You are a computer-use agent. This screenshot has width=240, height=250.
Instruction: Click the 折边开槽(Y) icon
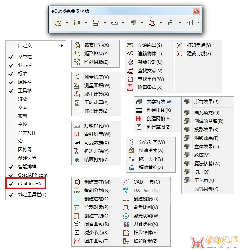click(x=77, y=151)
